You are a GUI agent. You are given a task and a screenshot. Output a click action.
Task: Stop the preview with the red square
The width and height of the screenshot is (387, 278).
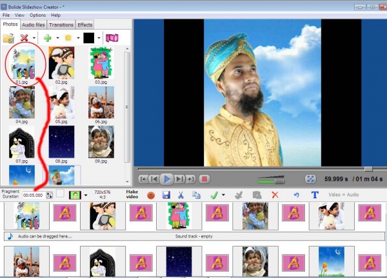tap(204, 179)
